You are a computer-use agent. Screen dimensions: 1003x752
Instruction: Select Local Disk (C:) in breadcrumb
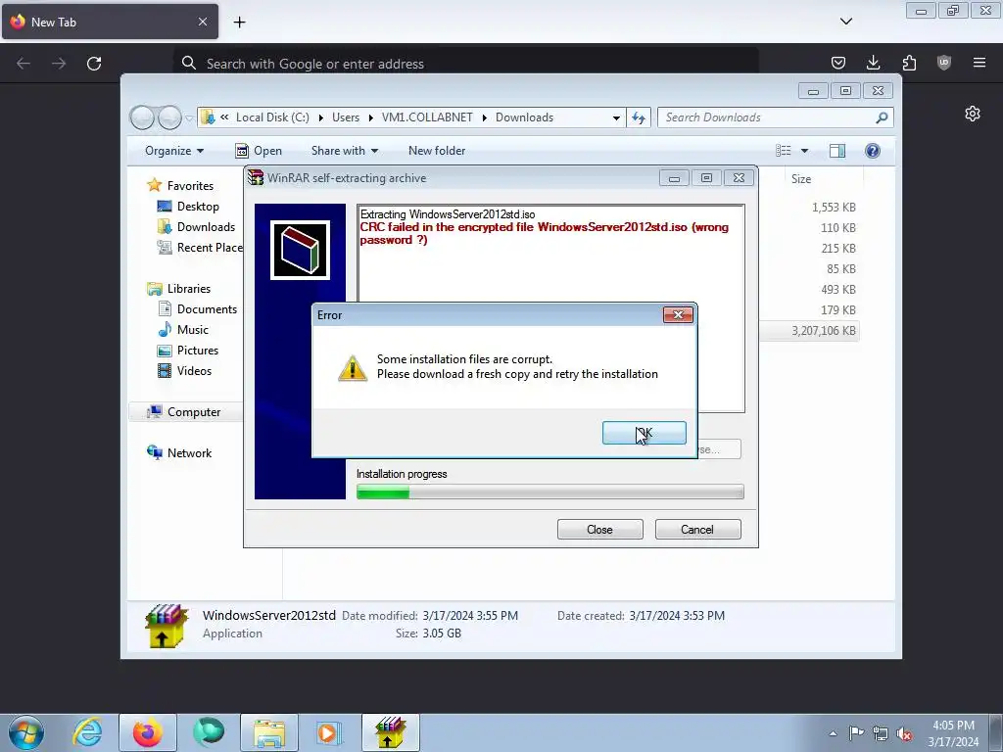click(x=272, y=117)
